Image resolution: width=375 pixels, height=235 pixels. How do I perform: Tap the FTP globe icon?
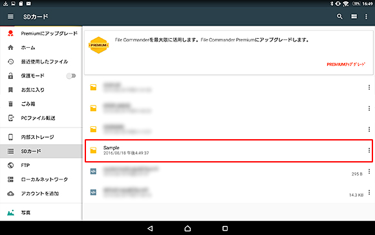[10, 165]
